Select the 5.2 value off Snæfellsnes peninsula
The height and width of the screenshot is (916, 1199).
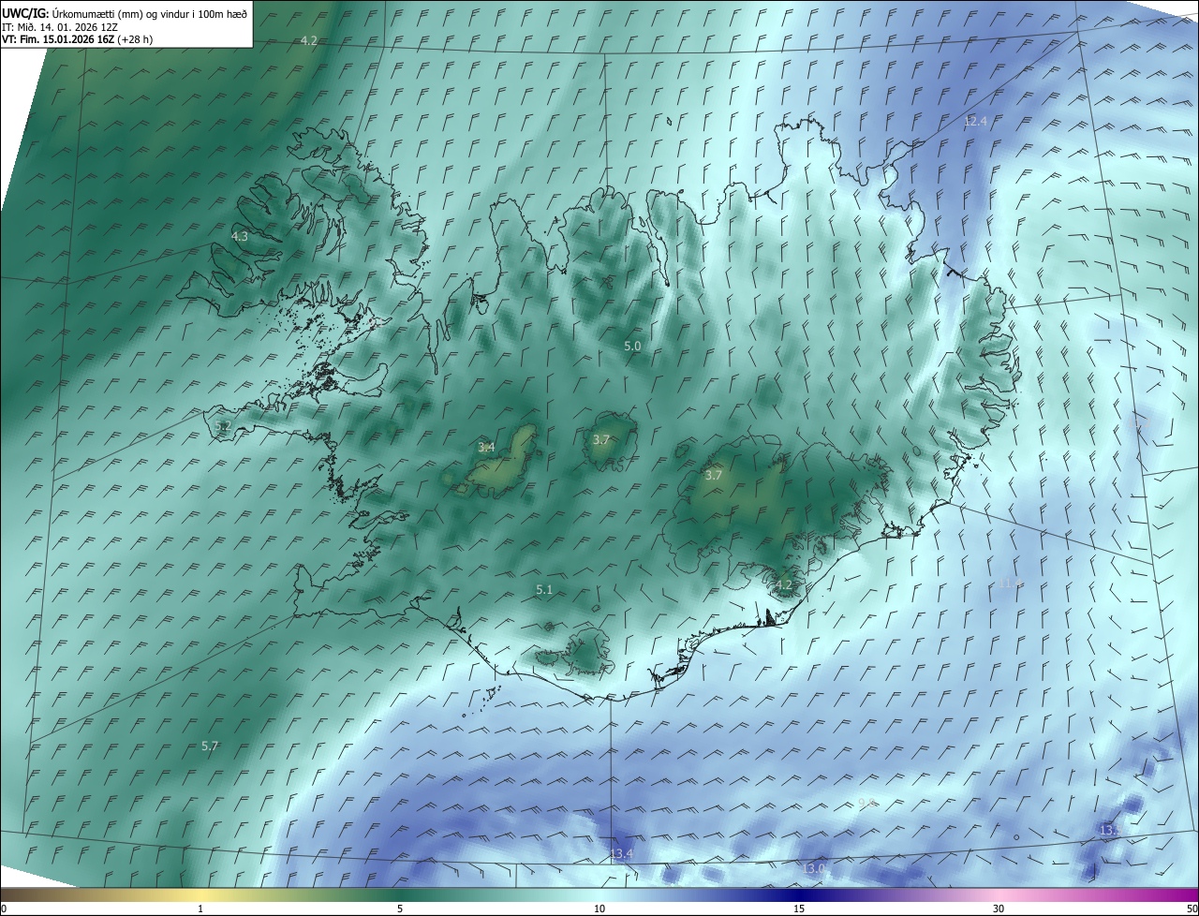click(223, 426)
